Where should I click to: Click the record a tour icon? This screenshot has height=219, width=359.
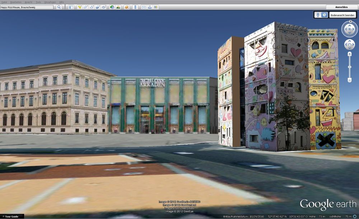(x=104, y=7)
